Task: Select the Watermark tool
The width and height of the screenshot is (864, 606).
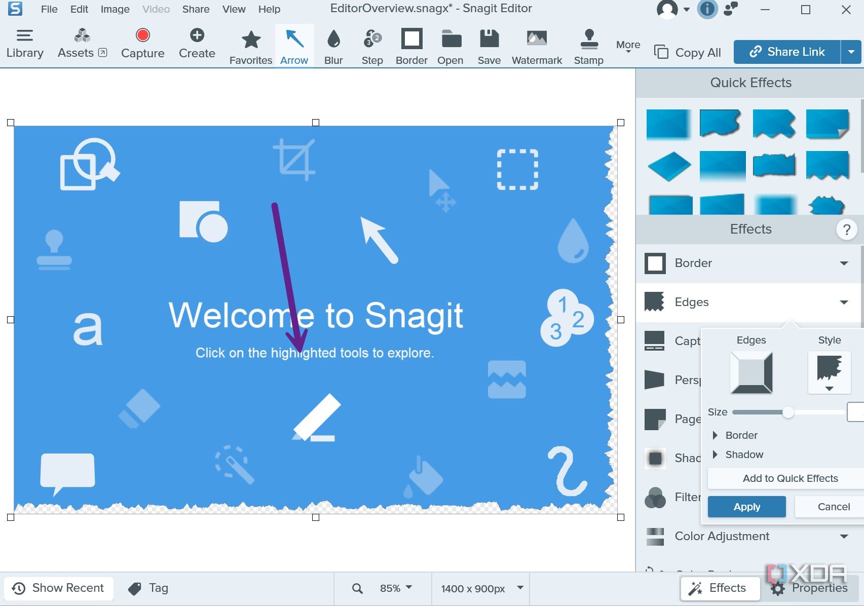Action: [537, 47]
